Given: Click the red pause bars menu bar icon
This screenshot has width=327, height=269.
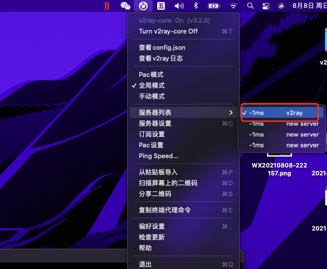Looking at the screenshot, I should 107,6.
